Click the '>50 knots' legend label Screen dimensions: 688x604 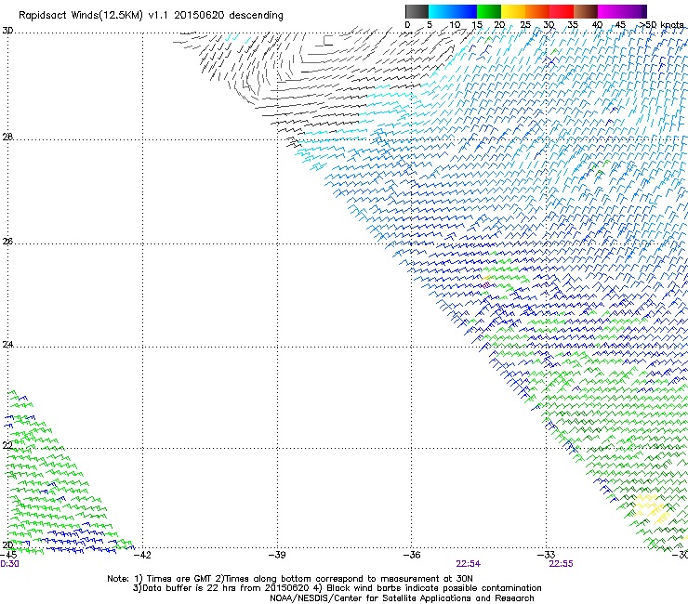(x=661, y=25)
